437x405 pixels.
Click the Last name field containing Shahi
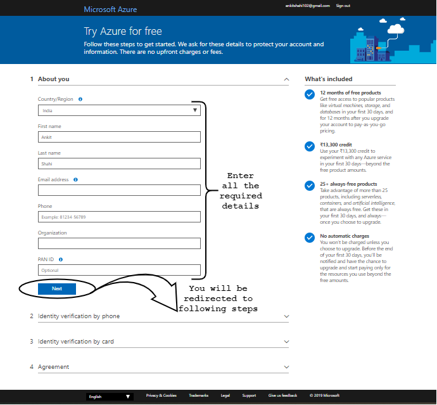coord(119,164)
